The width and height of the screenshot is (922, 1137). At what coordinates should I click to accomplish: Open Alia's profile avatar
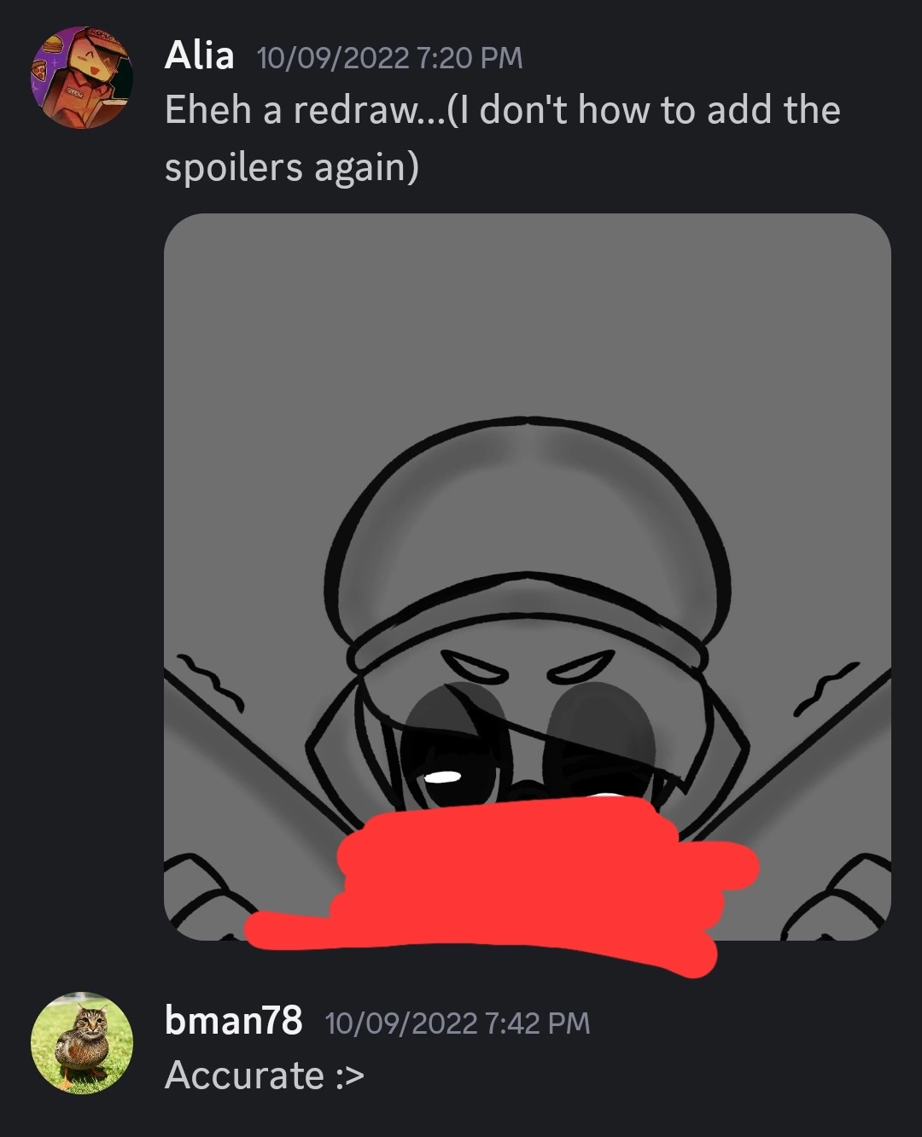point(82,77)
